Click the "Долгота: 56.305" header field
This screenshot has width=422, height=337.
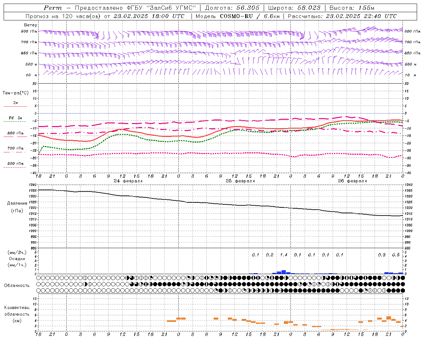point(232,8)
